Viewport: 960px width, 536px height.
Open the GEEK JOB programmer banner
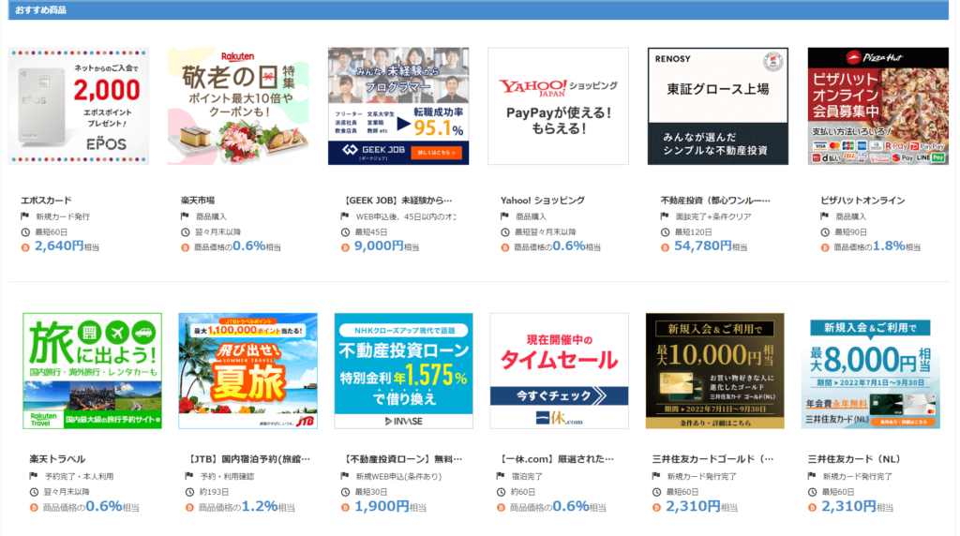click(x=397, y=106)
